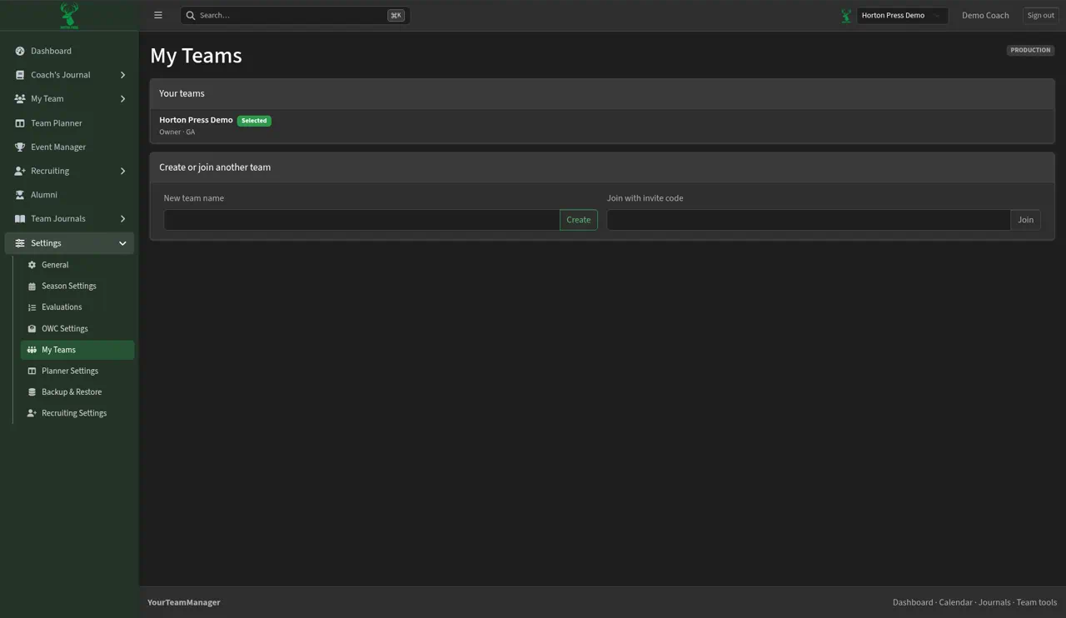Viewport: 1066px width, 618px height.
Task: Open the Horton Press Demo team dropdown
Action: (902, 15)
